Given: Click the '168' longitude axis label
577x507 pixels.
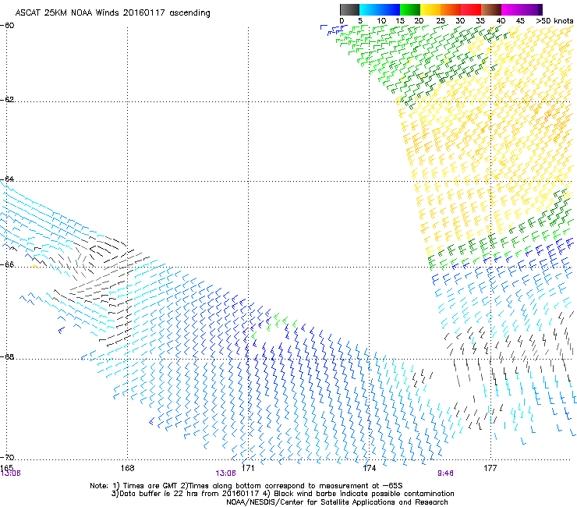Looking at the screenshot, I should (127, 468).
